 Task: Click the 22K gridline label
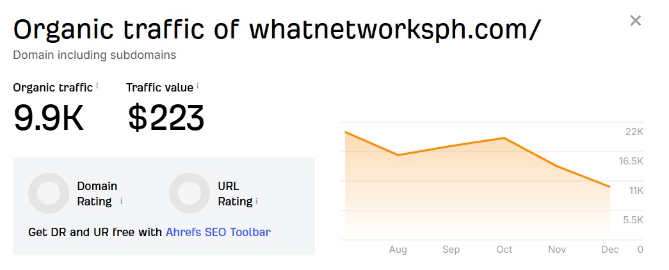(x=634, y=132)
